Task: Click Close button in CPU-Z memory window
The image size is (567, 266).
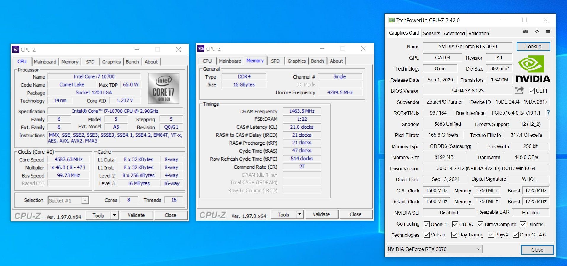Action: coord(355,214)
